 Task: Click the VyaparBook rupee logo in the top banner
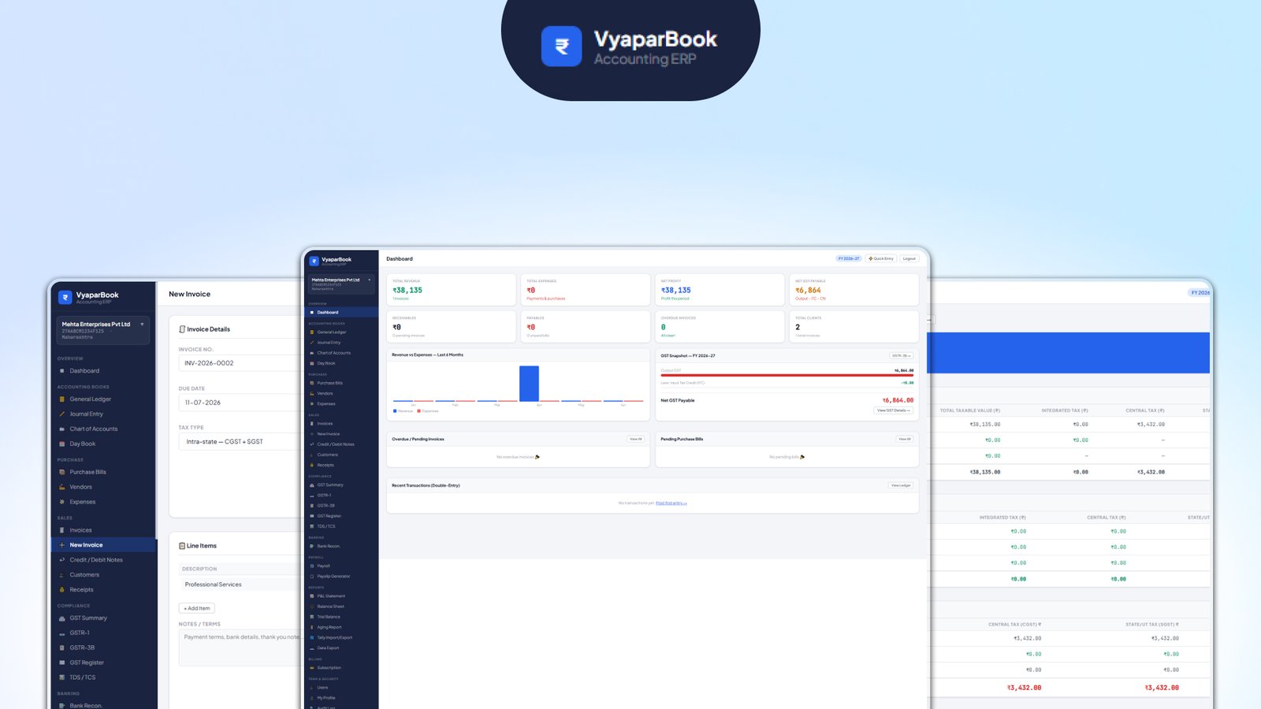(x=561, y=46)
